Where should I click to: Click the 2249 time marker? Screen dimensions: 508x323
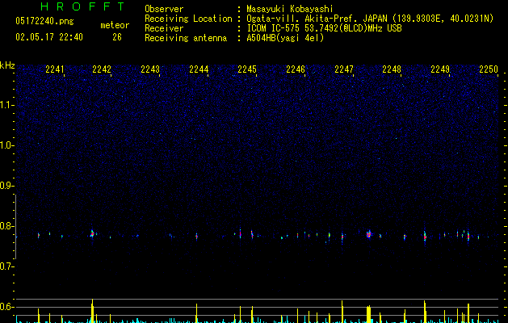click(440, 69)
